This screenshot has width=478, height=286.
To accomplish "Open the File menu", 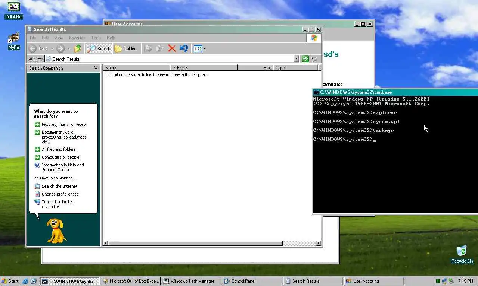I will coord(33,38).
